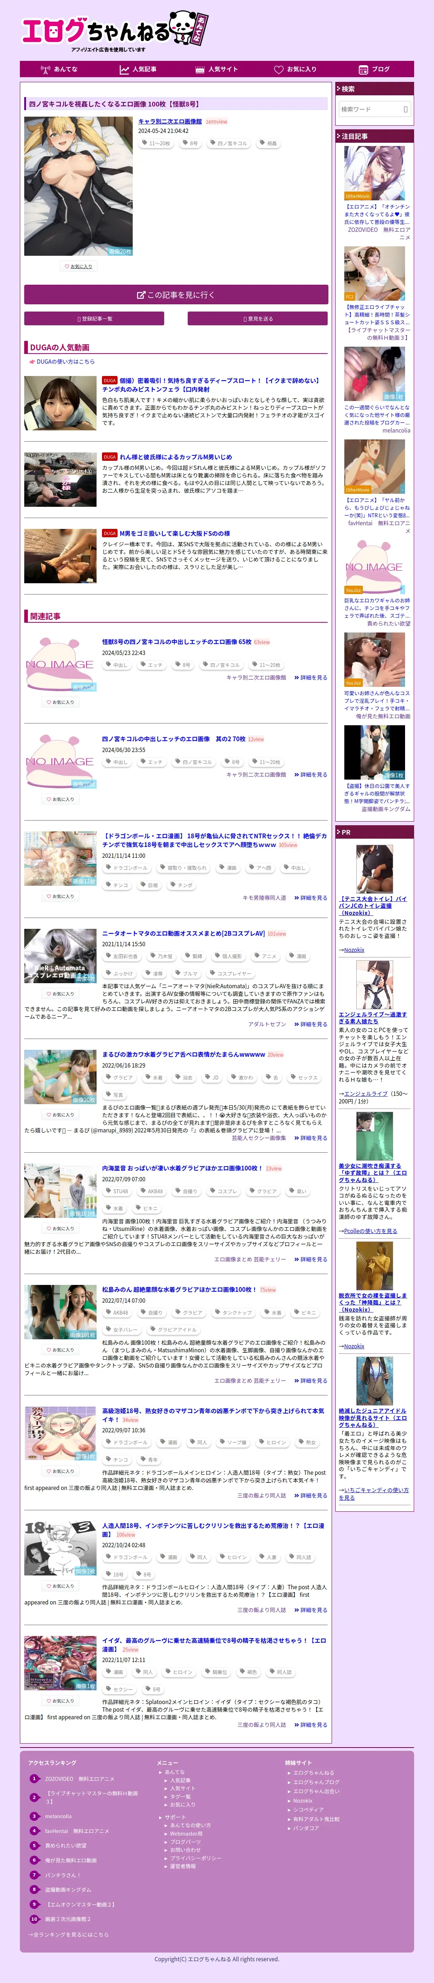Open the お気に入り navigation tab
The width and height of the screenshot is (434, 1983).
point(296,69)
